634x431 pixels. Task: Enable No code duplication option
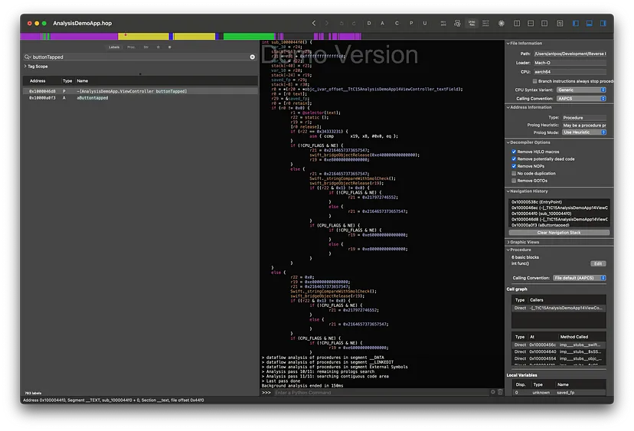click(x=514, y=173)
